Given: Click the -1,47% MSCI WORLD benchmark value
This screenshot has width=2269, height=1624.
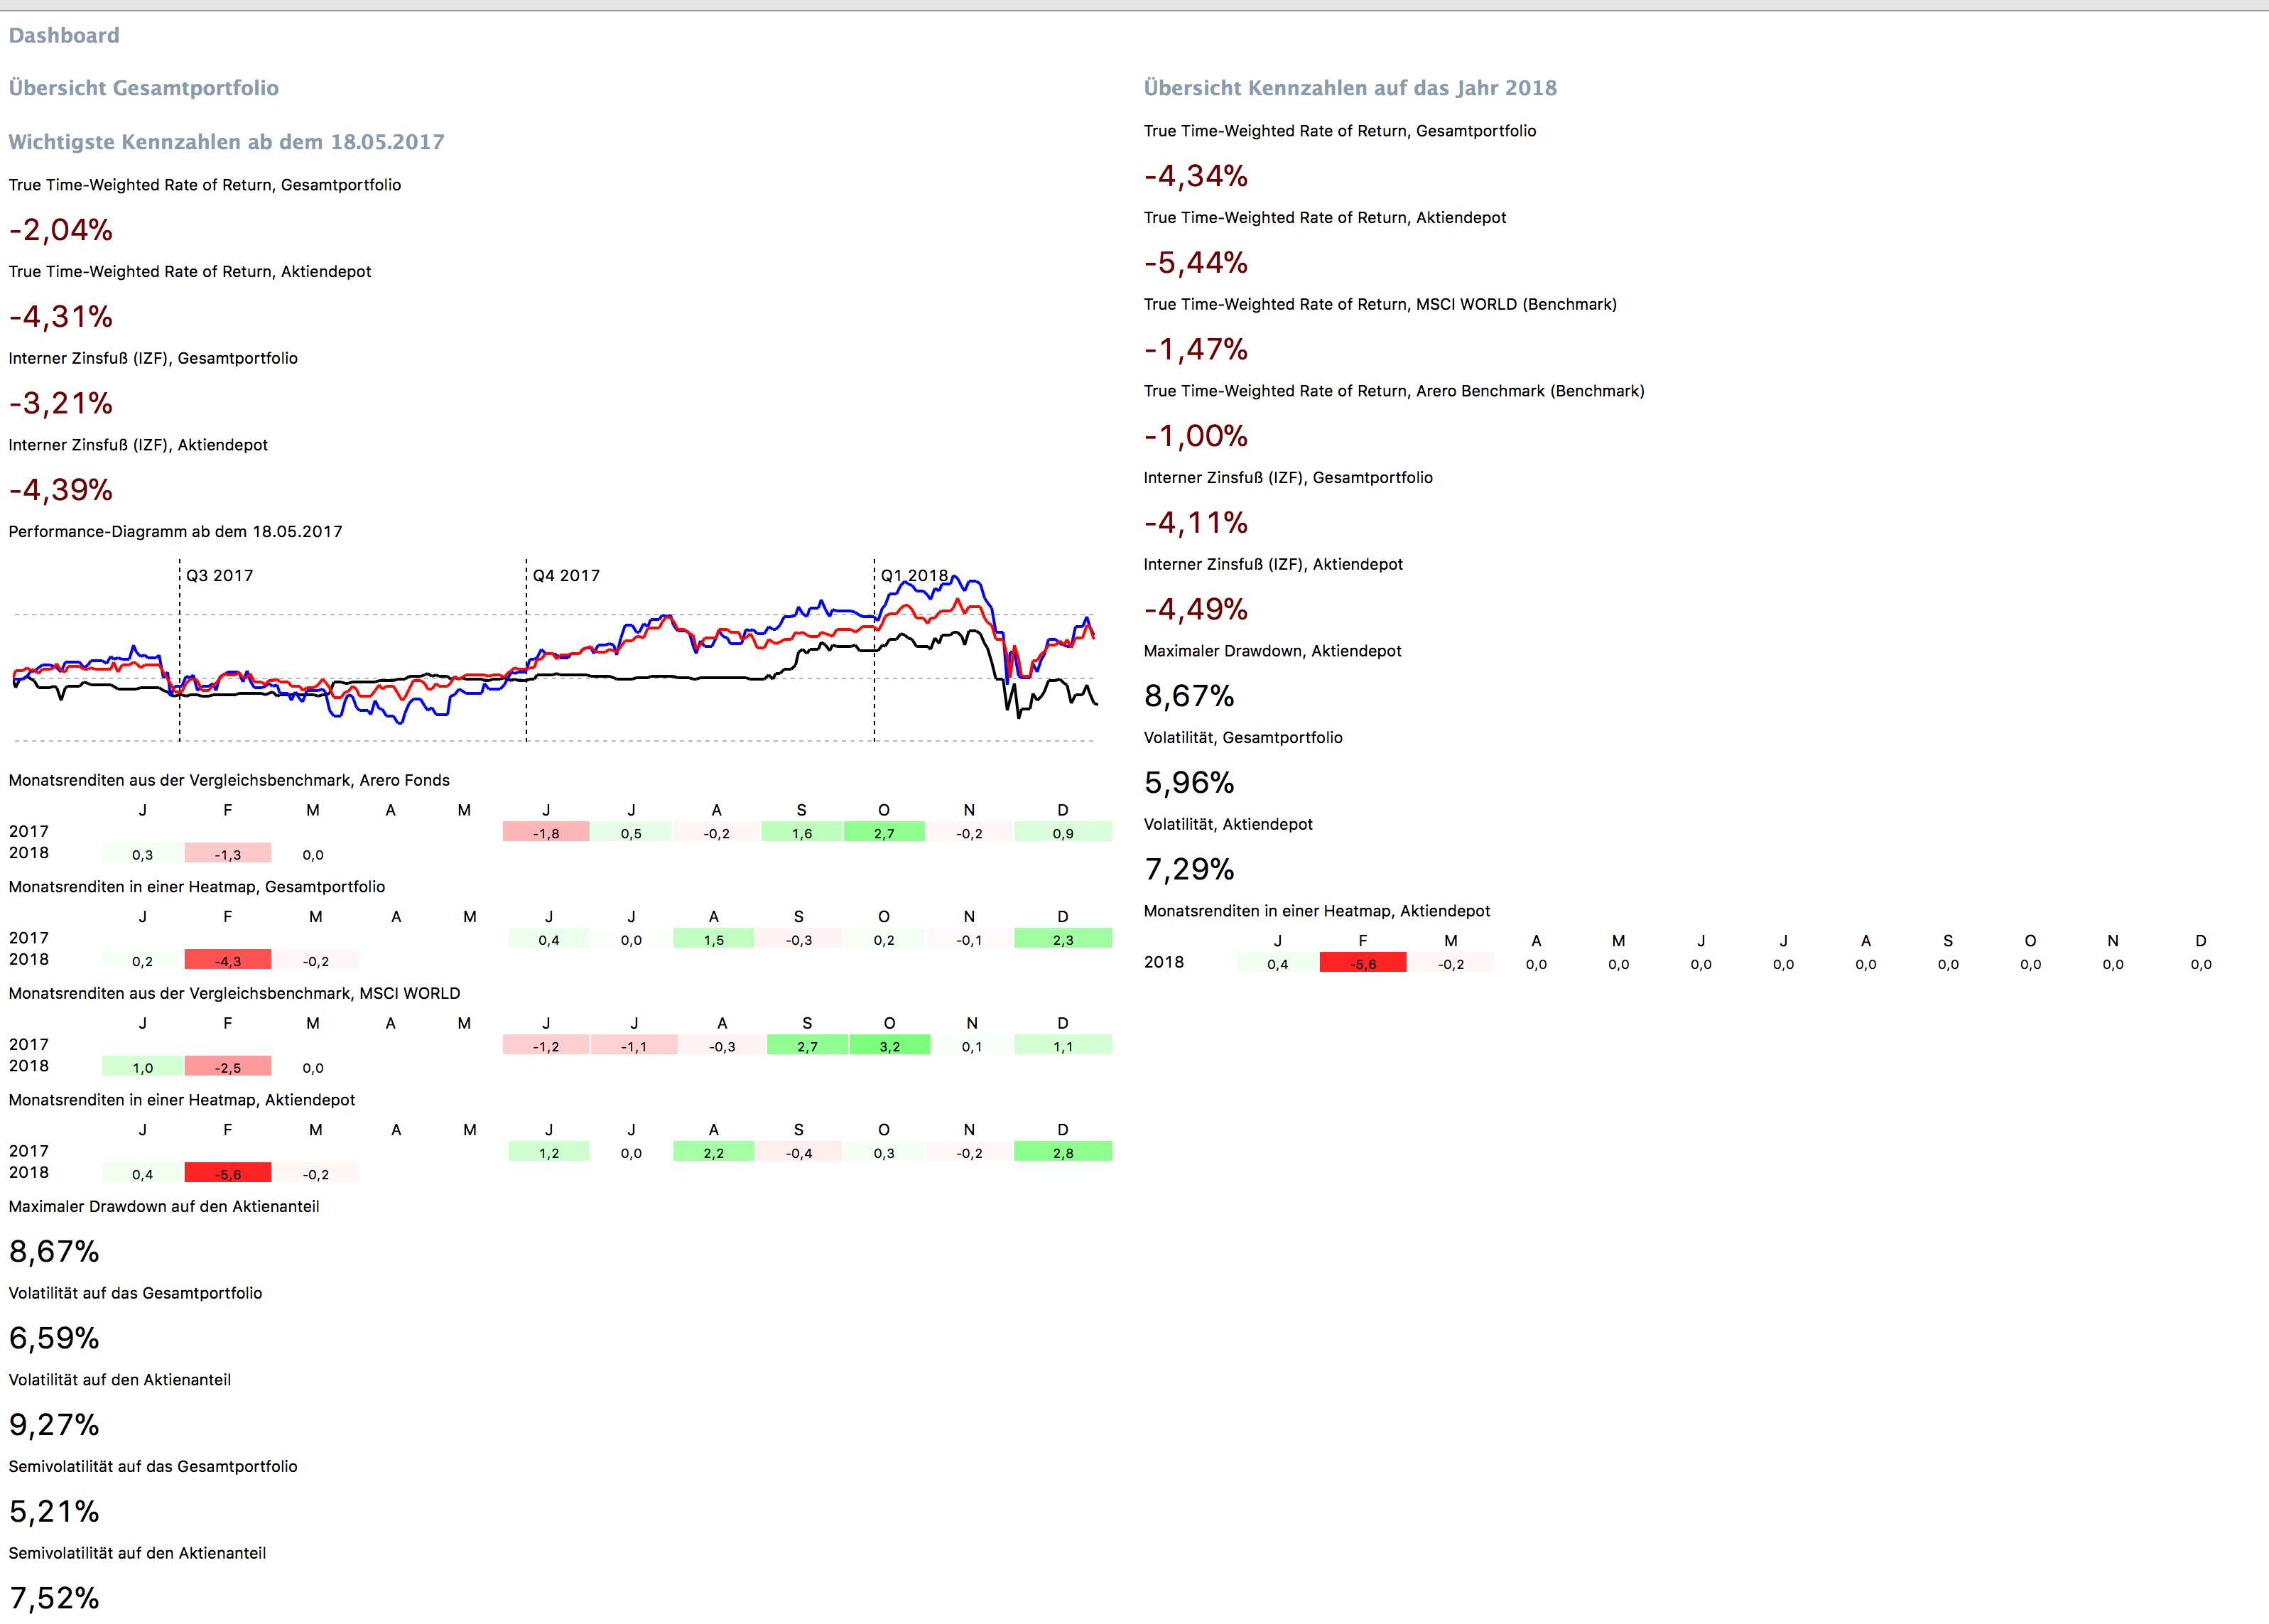Looking at the screenshot, I should click(x=1195, y=349).
